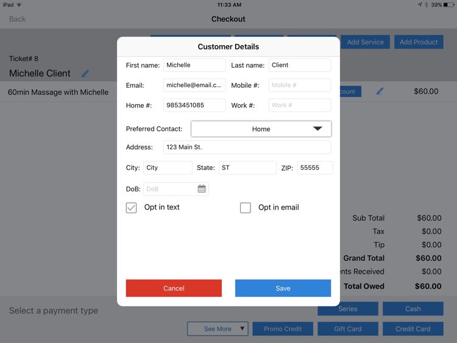
Task: Click the Add Service button
Action: point(365,42)
